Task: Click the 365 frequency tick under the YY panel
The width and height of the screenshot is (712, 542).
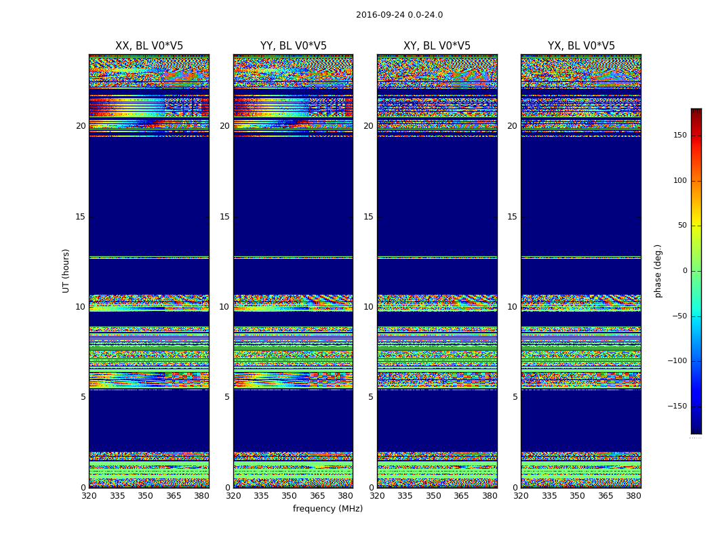Action: tap(317, 496)
